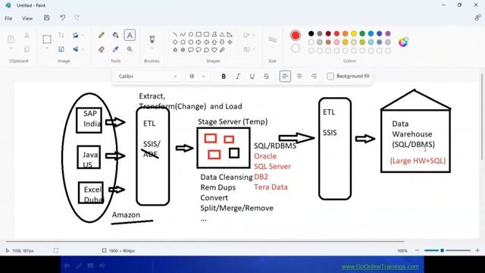Toggle Bold text formatting
Viewport: 485px width, 273px height.
(x=224, y=76)
